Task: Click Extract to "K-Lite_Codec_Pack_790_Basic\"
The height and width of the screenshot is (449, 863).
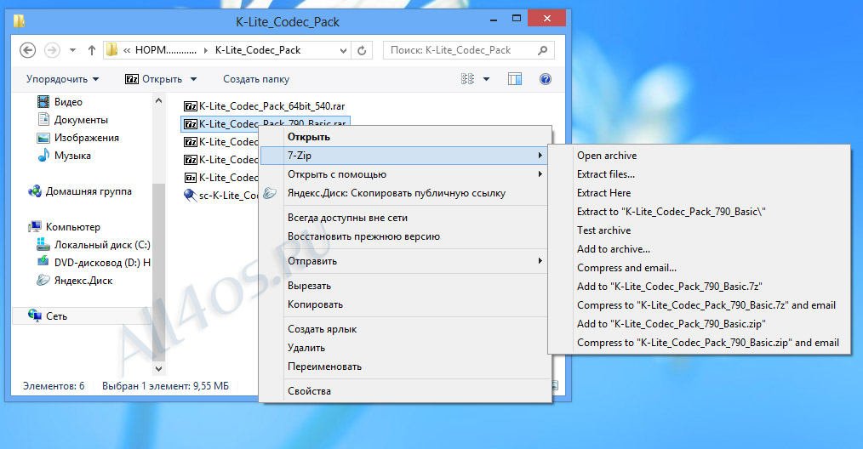Action: pyautogui.click(x=699, y=212)
